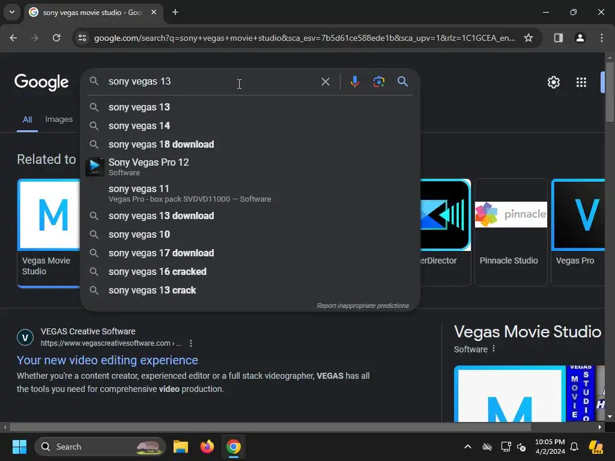Screen dimensions: 615x461
Task: Open Chrome side panel icon
Action: pos(558,38)
